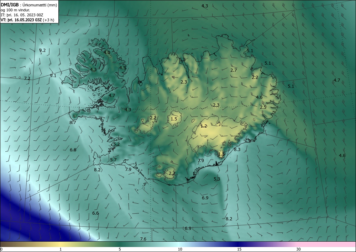Click the 1.2 value over Vatnajökull glacier

click(204, 126)
